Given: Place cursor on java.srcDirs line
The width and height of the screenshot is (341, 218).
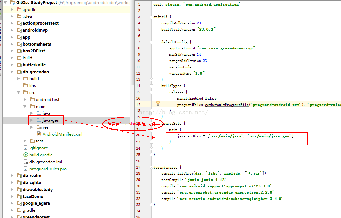Looking at the screenshot, I should coord(235,136).
